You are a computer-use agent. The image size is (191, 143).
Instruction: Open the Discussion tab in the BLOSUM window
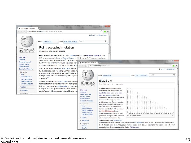107,75
